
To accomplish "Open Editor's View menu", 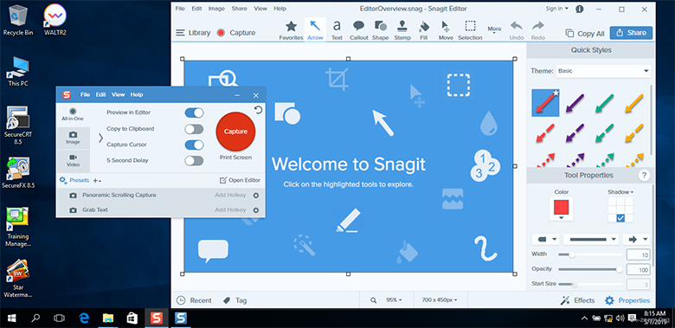I will point(260,9).
